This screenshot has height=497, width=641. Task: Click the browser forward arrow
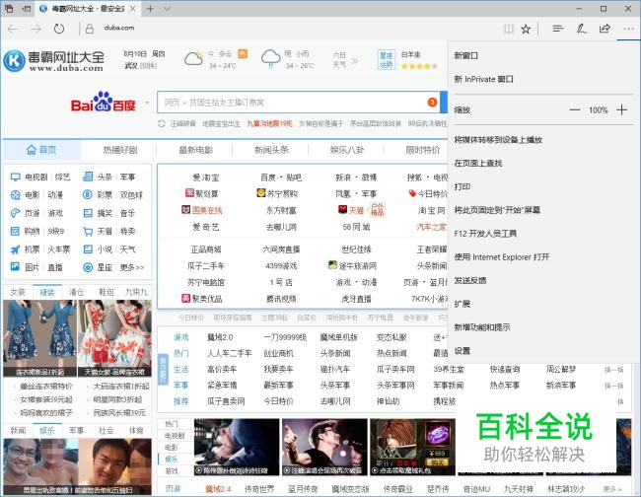coord(36,29)
